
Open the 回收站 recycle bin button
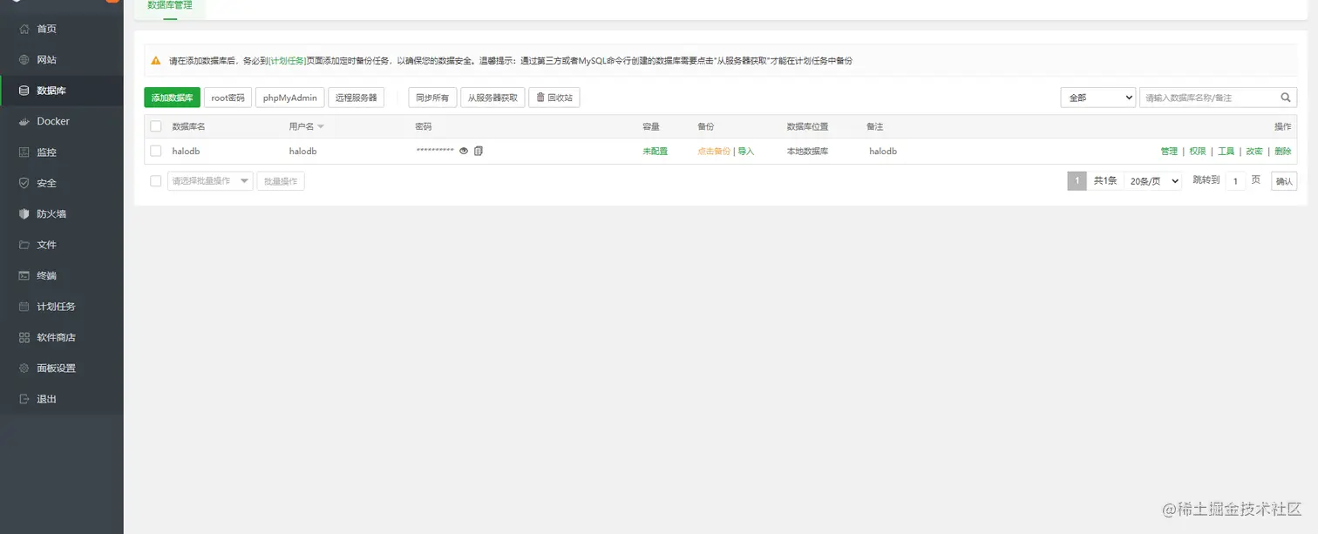point(554,98)
